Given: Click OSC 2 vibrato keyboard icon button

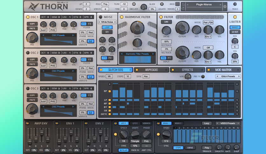Looking at the screenshot, I should click(91, 77).
